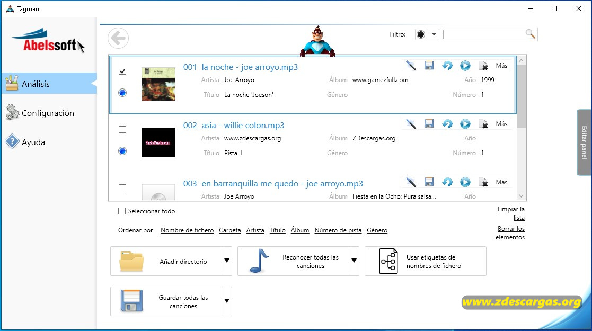Click Usar etiquetas de nombres de fichero
592x331 pixels.
(426, 261)
